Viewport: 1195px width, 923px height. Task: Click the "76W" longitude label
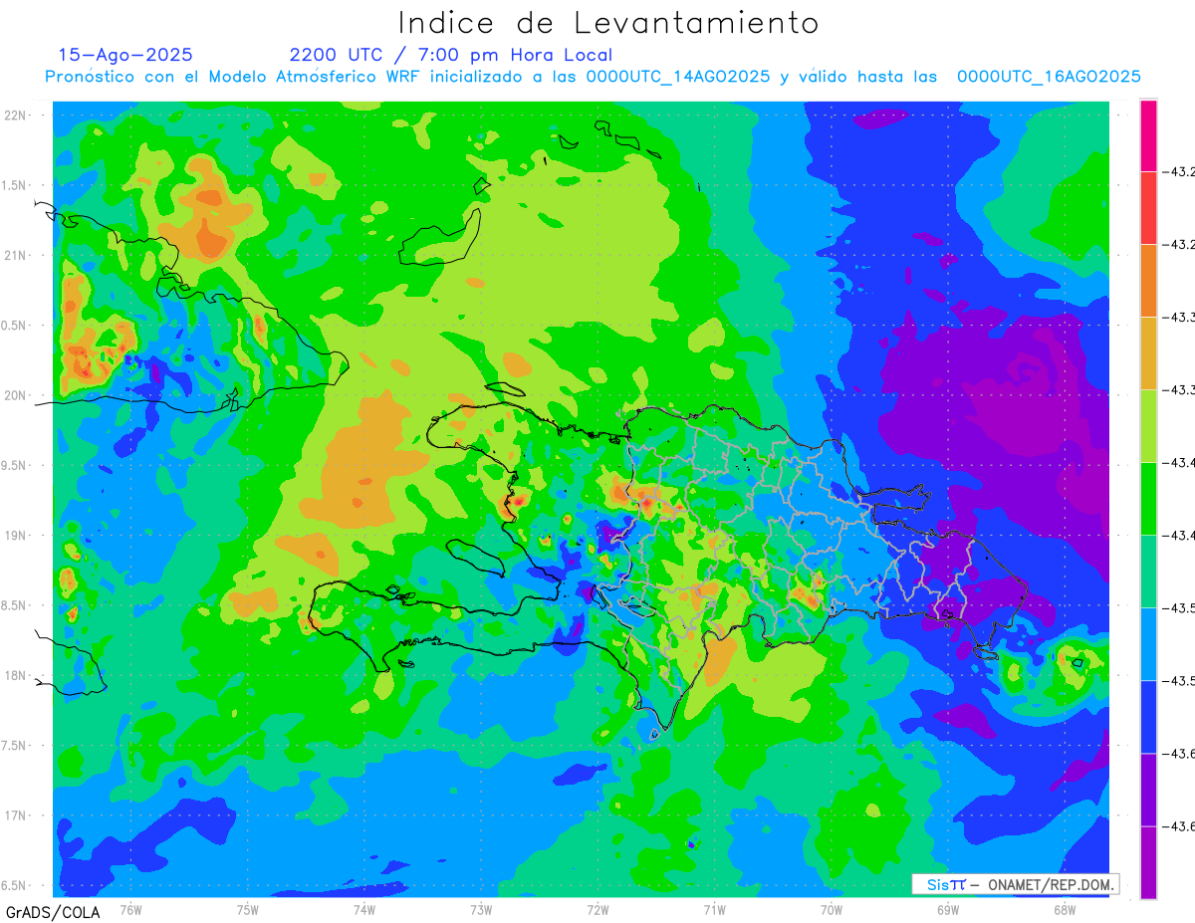(130, 909)
